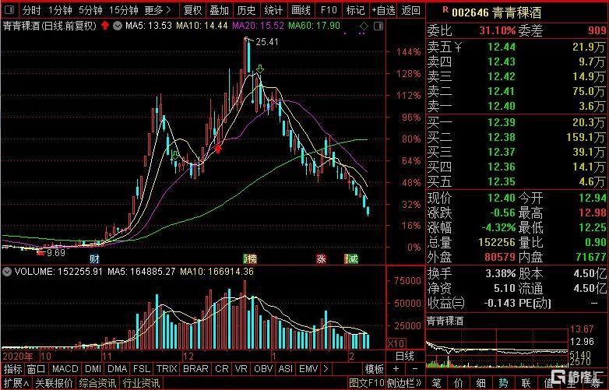
Task: Collapse the 侧边栏 sidebar
Action: (403, 383)
